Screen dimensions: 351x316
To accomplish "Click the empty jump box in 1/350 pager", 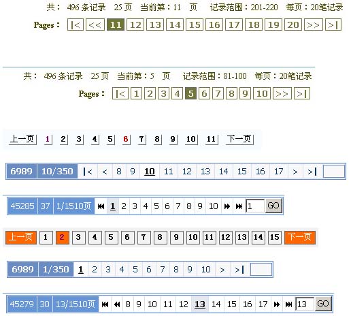I will [261, 270].
